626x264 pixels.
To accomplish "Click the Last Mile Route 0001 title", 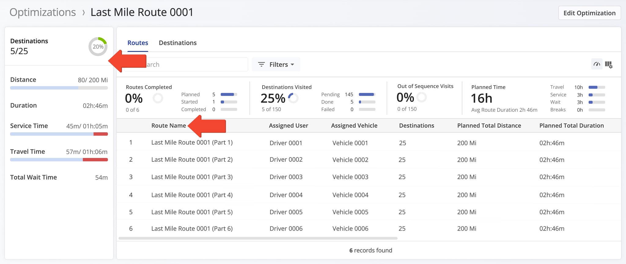I will click(x=142, y=12).
